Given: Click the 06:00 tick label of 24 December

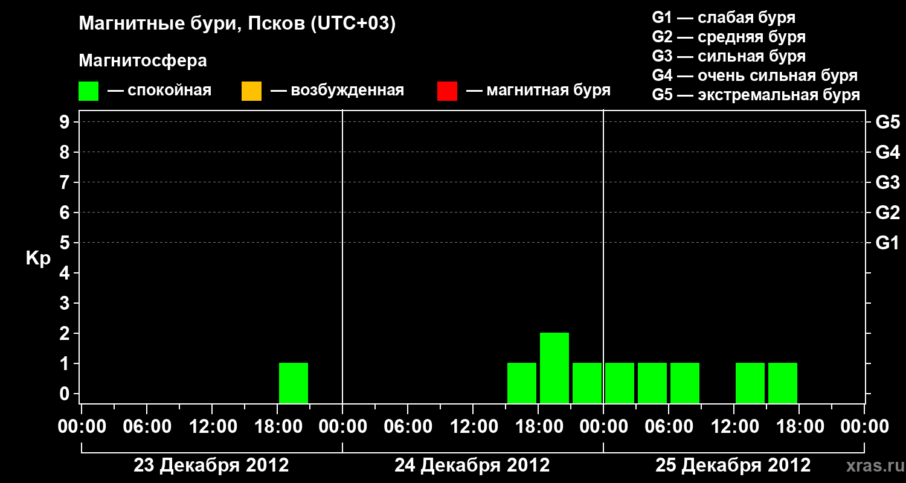Looking at the screenshot, I should click(408, 426).
